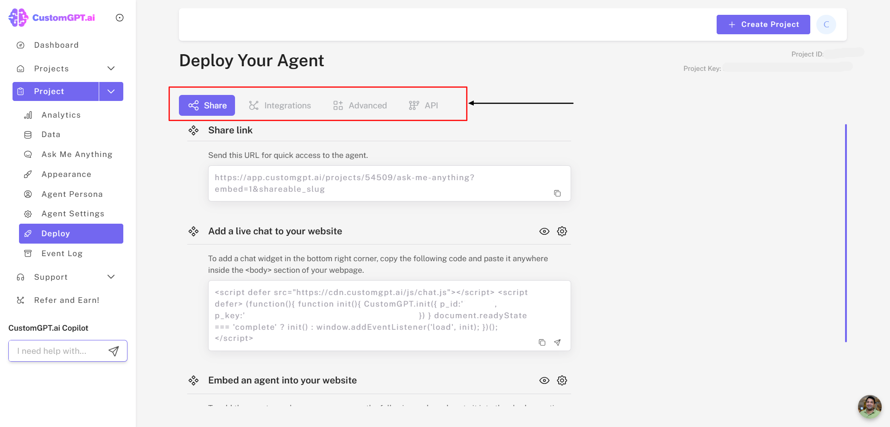Open Agent Persona page
This screenshot has height=427, width=890.
[x=72, y=194]
